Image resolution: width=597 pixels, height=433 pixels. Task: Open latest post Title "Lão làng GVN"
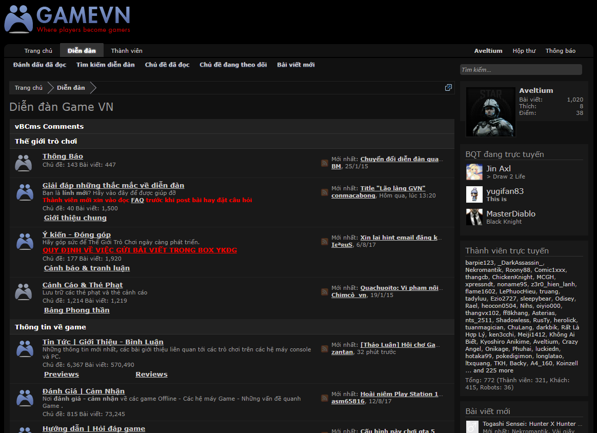pos(393,188)
